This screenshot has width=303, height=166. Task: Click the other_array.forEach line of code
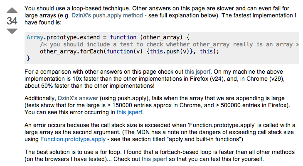(129, 51)
